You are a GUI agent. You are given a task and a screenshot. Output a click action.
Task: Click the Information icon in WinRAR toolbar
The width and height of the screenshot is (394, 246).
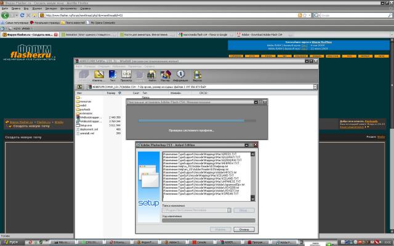tap(180, 74)
